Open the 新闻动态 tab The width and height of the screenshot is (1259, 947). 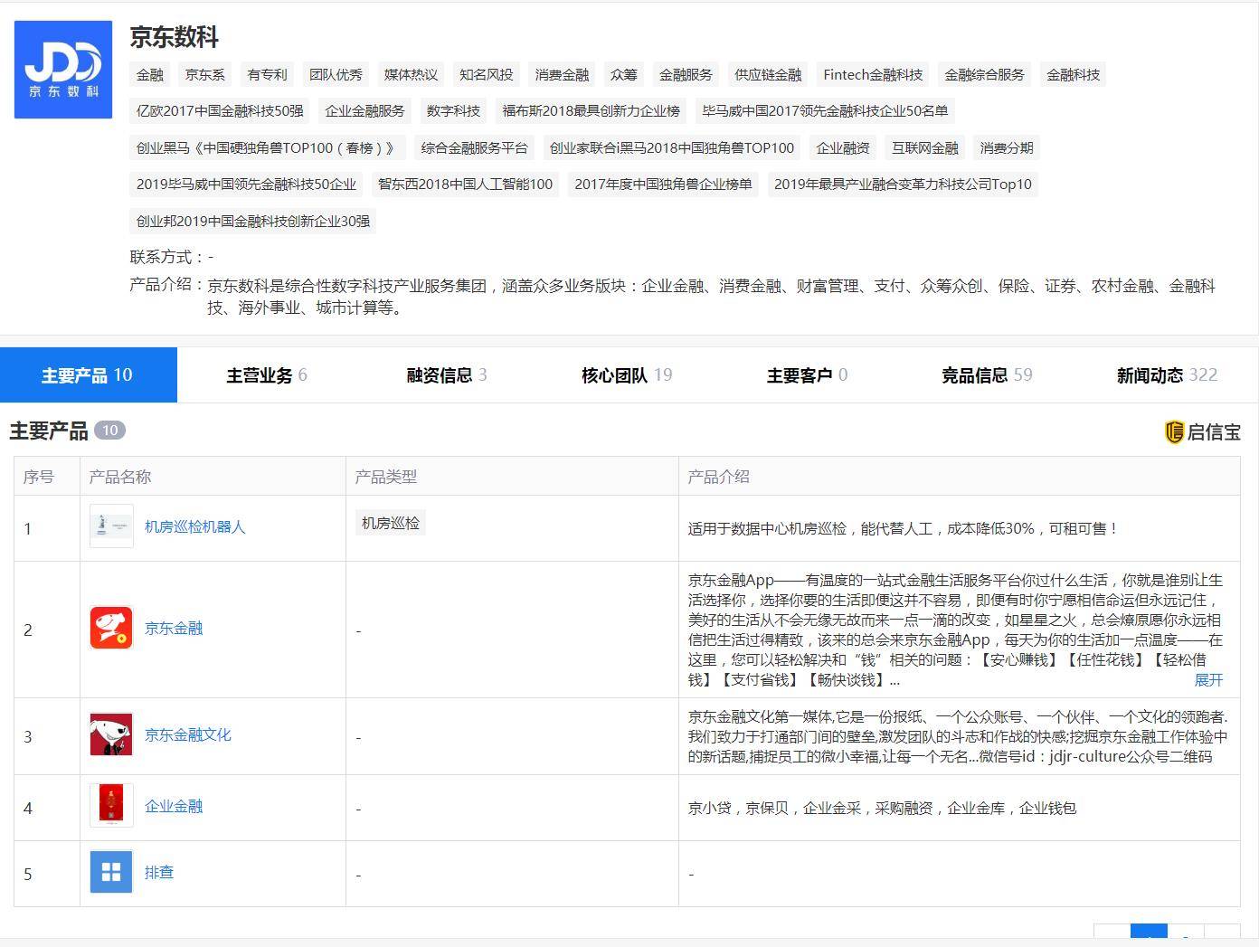click(x=1167, y=374)
